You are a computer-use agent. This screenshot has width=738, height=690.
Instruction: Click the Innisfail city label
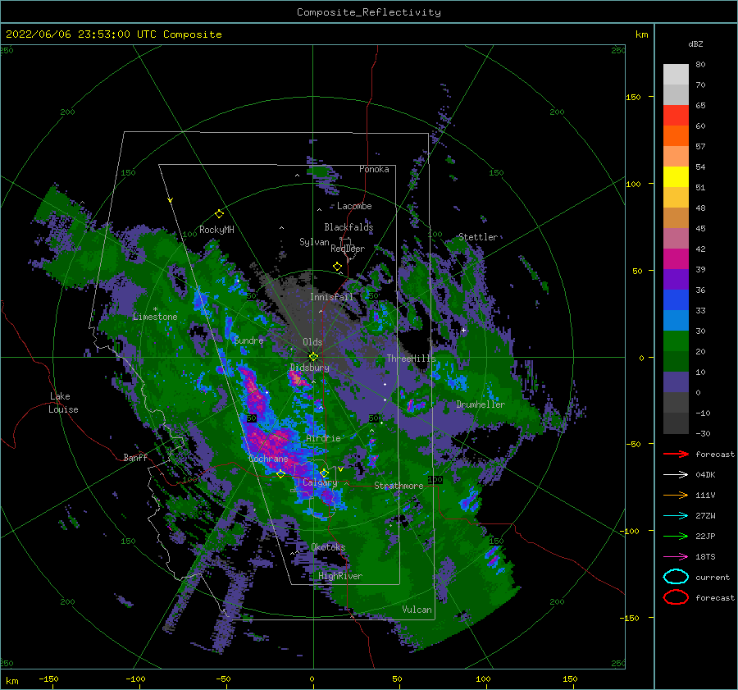click(x=331, y=297)
